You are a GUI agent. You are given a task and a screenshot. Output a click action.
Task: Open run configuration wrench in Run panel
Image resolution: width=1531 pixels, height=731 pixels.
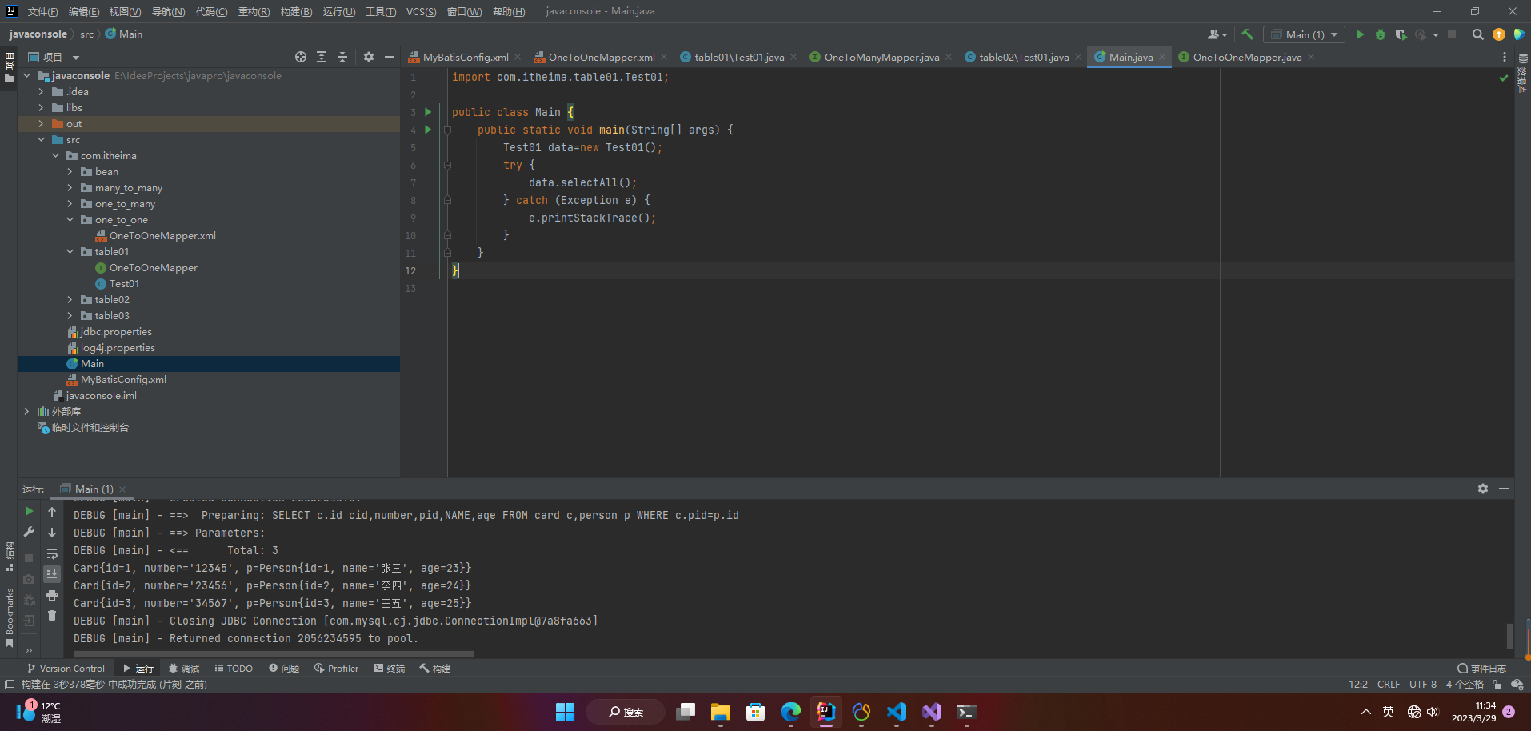coord(29,532)
